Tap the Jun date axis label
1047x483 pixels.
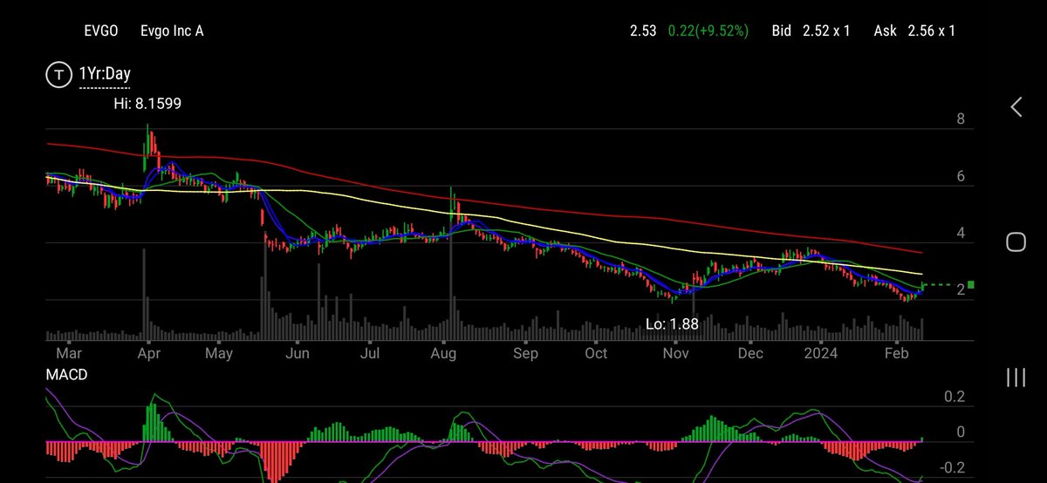pos(298,353)
